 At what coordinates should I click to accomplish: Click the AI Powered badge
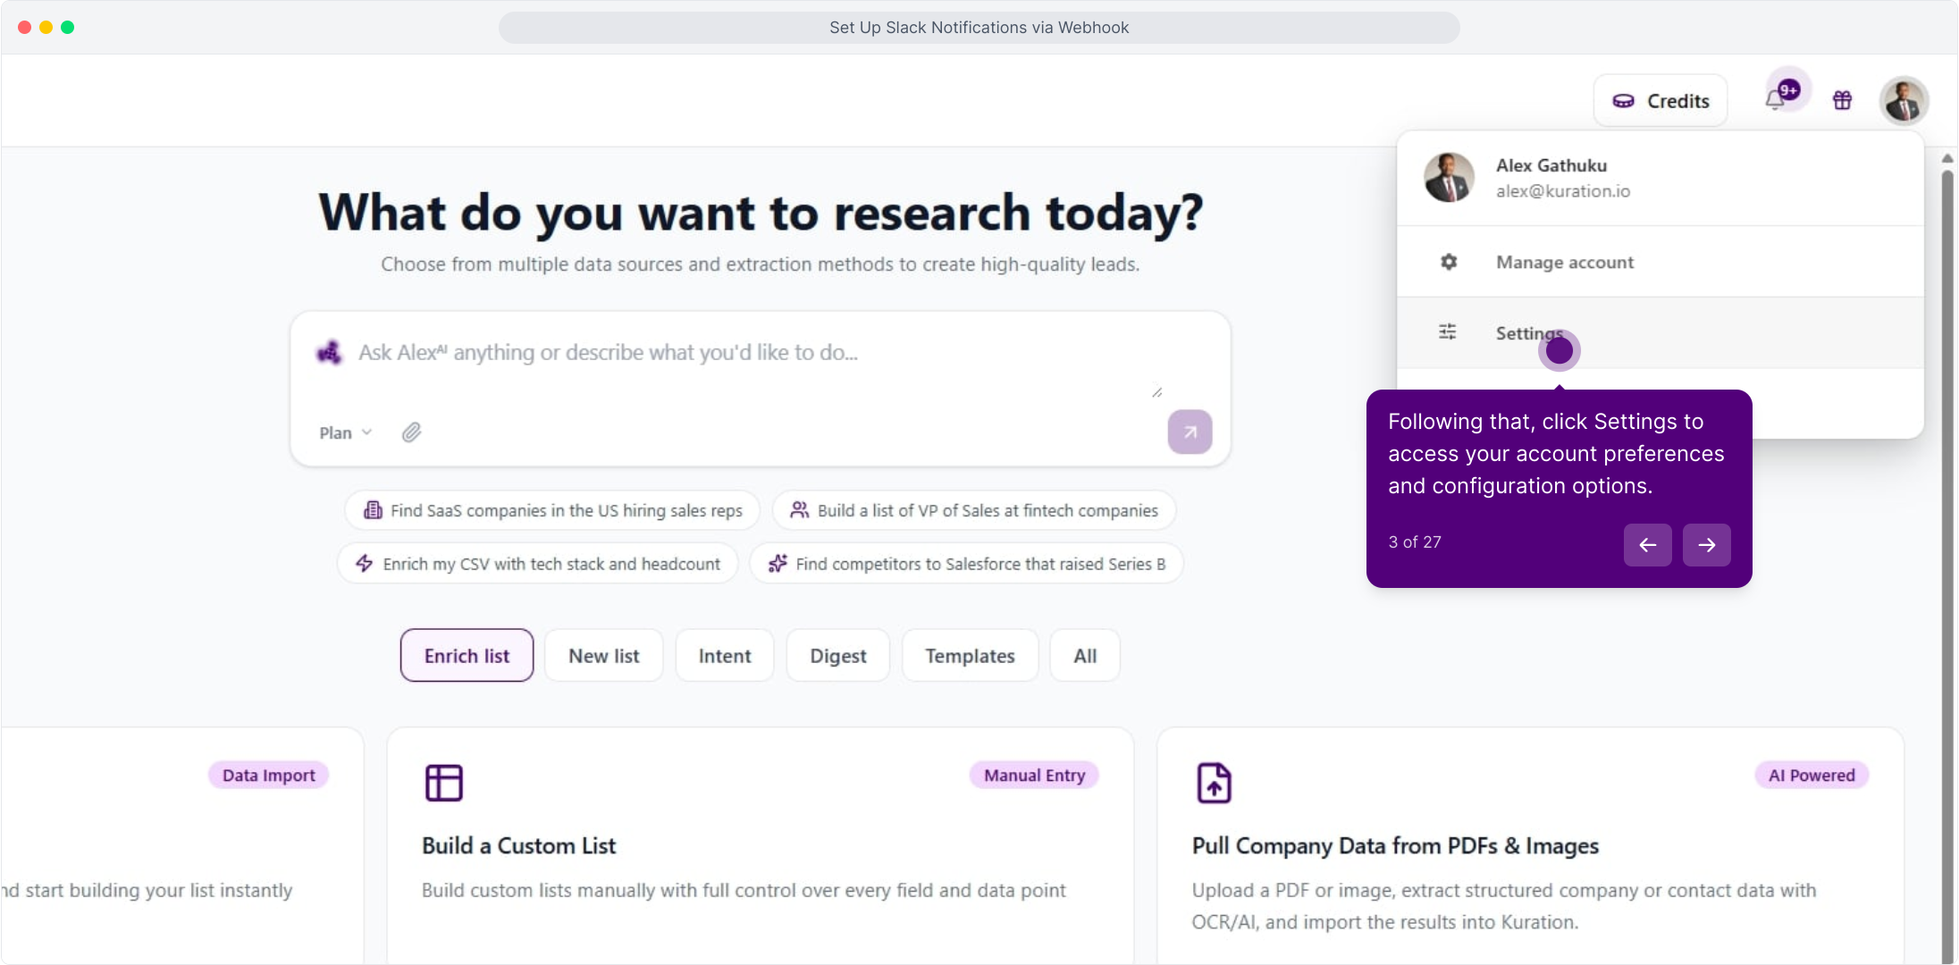[1812, 776]
